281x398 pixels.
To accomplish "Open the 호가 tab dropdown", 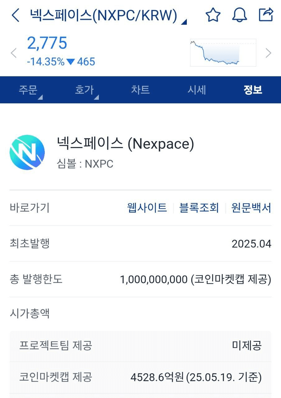I will point(86,90).
